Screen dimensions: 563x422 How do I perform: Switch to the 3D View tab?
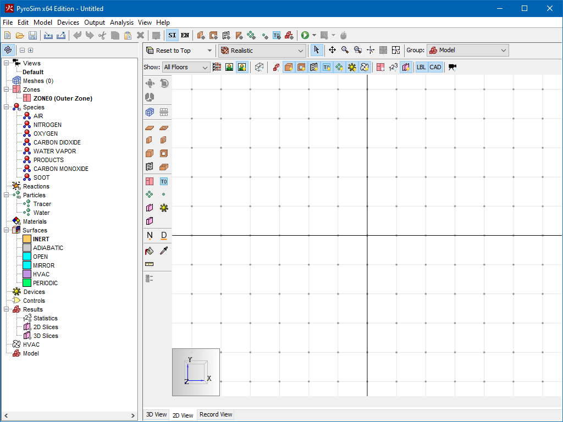pyautogui.click(x=156, y=414)
